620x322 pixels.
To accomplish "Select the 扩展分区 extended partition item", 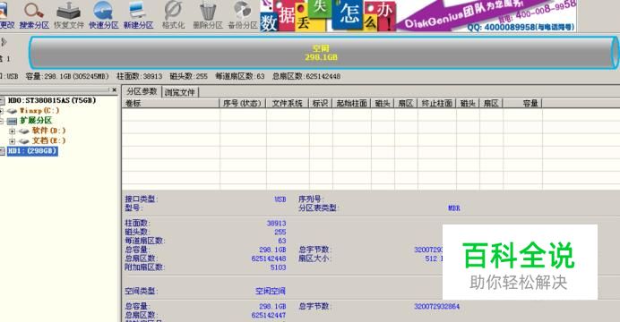I will pyautogui.click(x=36, y=121).
